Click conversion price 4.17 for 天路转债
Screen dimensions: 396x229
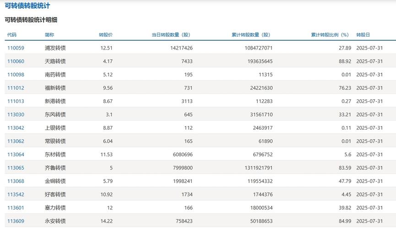(108, 61)
